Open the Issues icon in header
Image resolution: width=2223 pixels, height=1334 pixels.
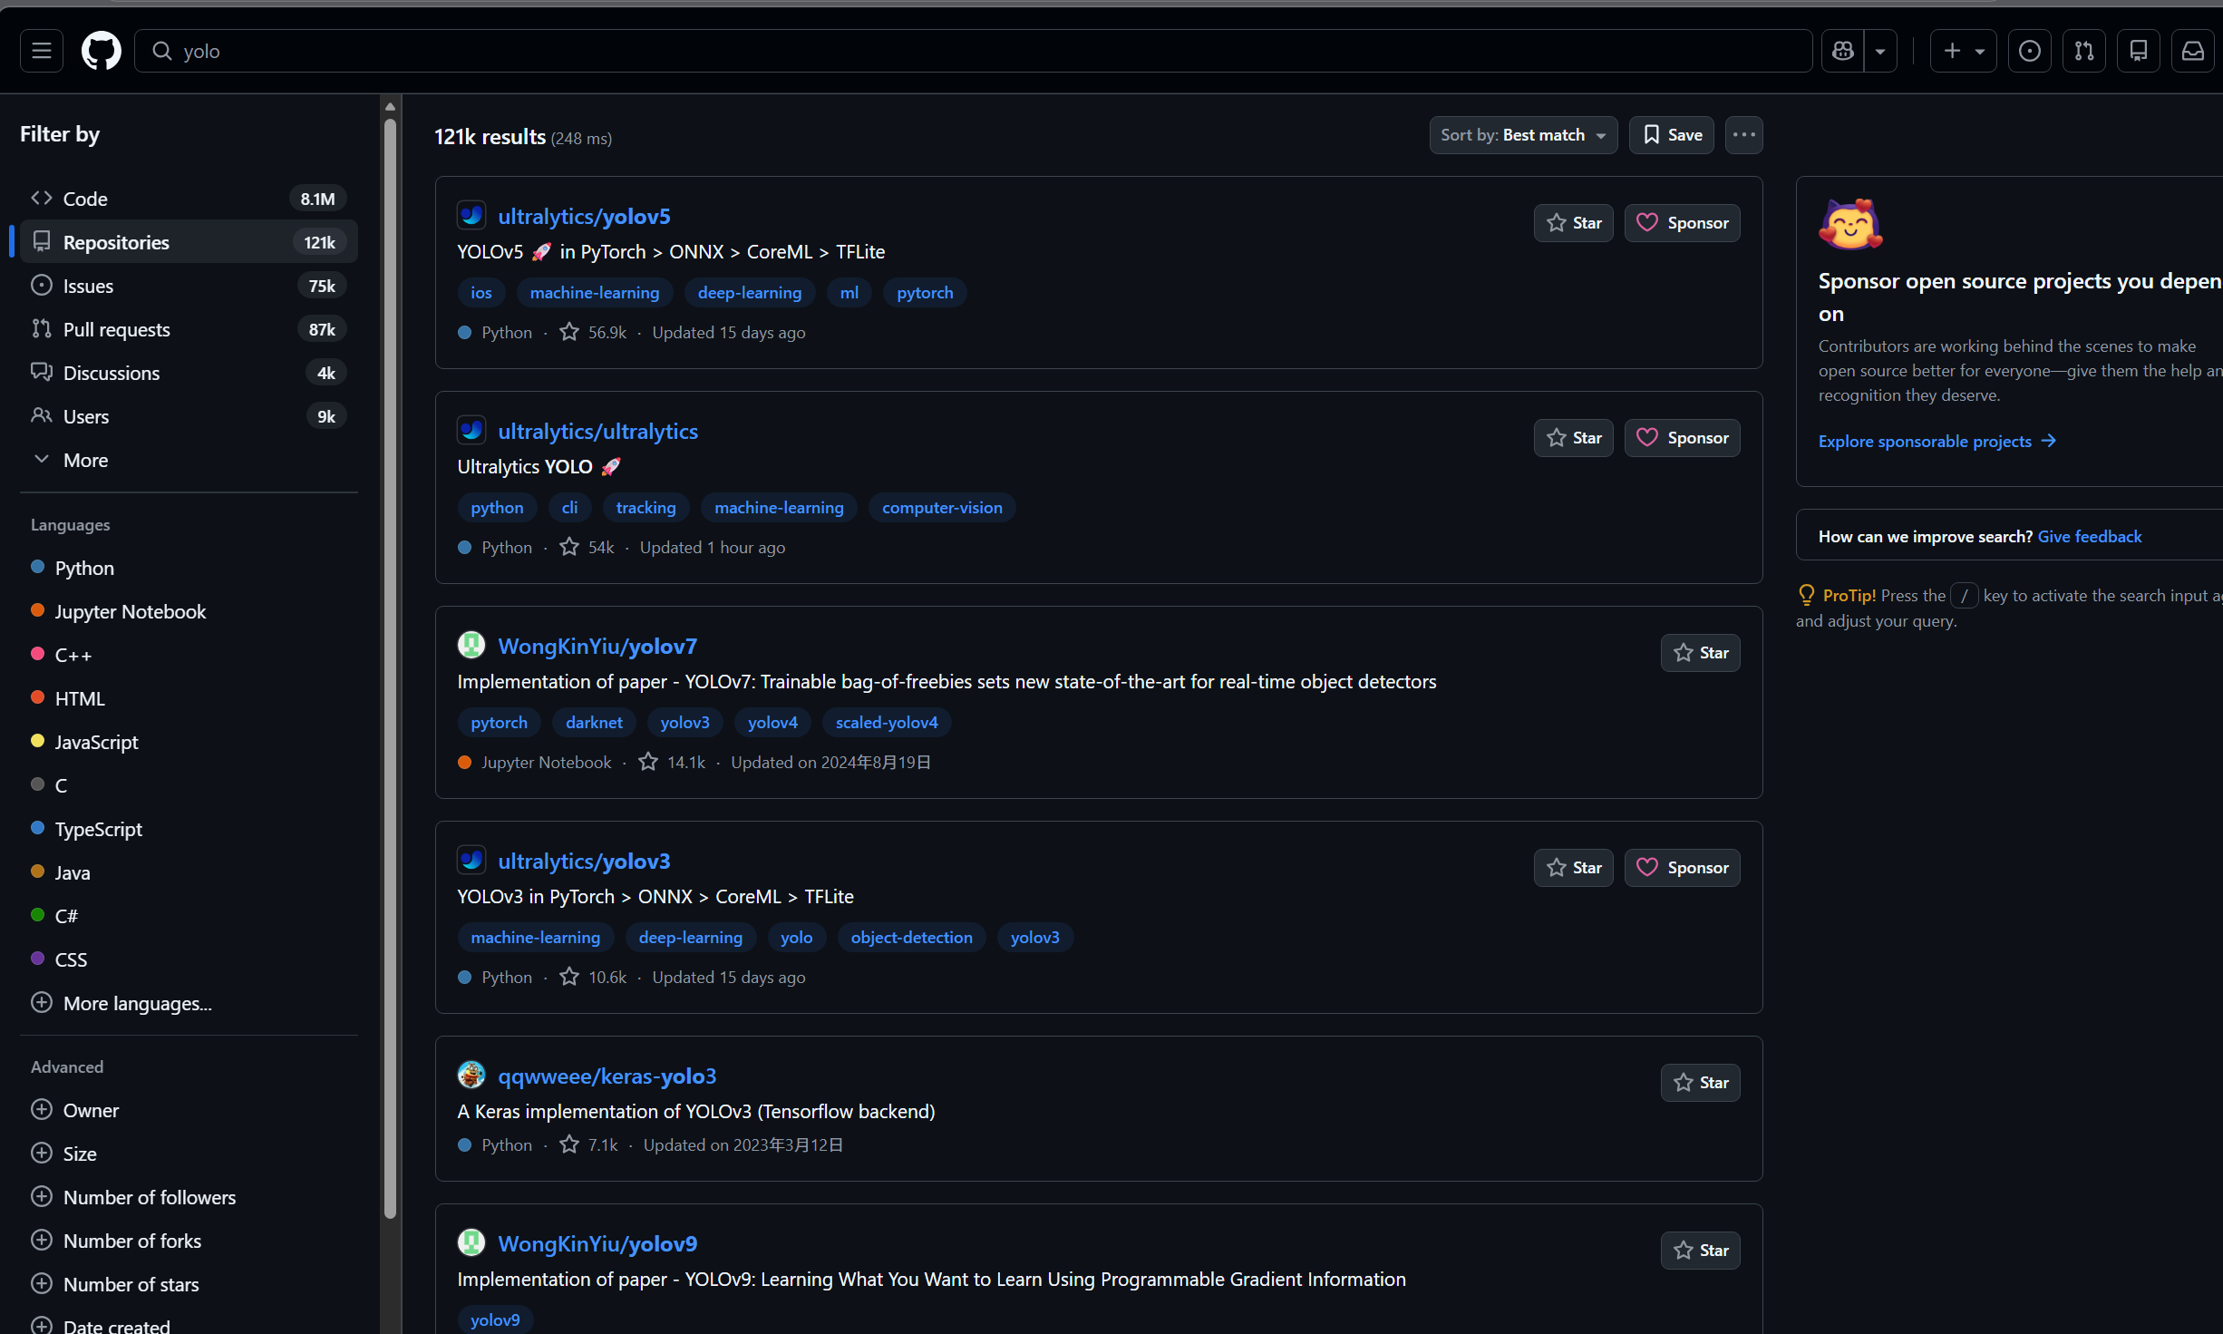click(2029, 51)
